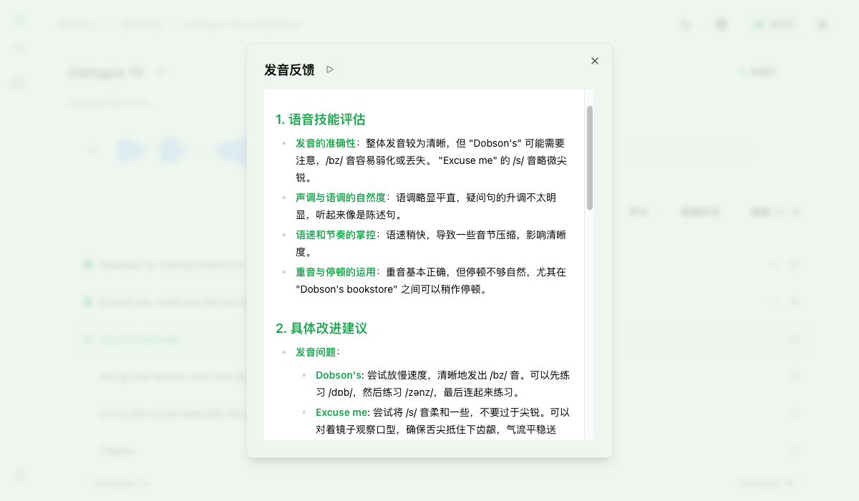Screen dimensions: 859x501
Task: Toggle the completion check on the Excuse me line
Action: 87,301
